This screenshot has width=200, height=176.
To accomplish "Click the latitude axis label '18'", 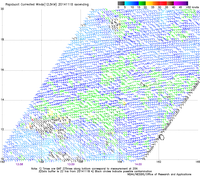I will [2, 39].
